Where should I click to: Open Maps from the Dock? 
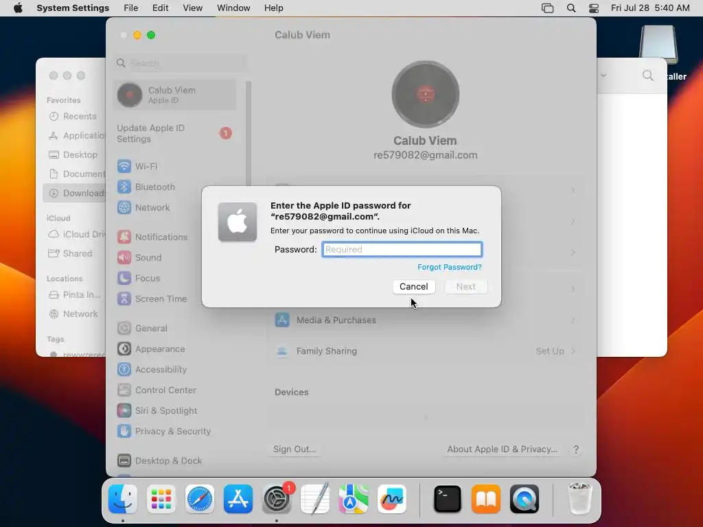tap(354, 499)
